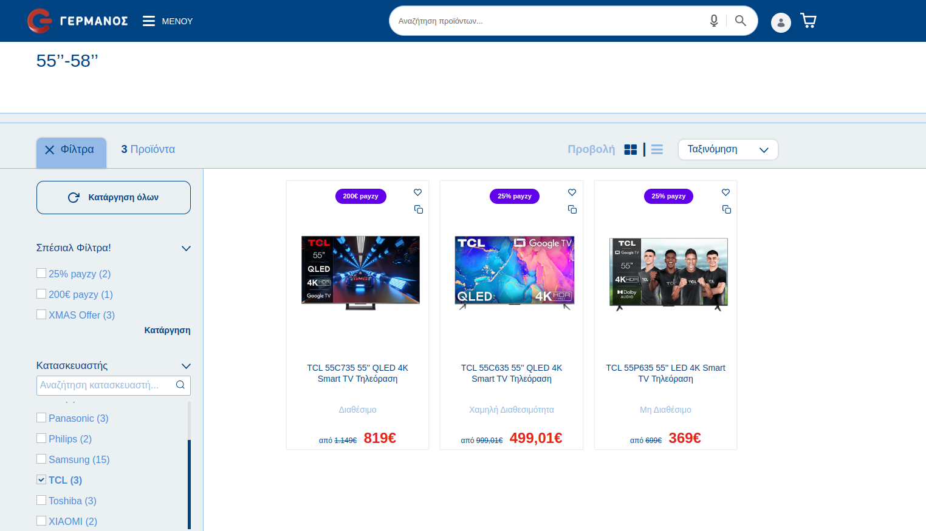Click Κατάργηση όλων reset button
The height and width of the screenshot is (531, 926).
click(x=114, y=197)
